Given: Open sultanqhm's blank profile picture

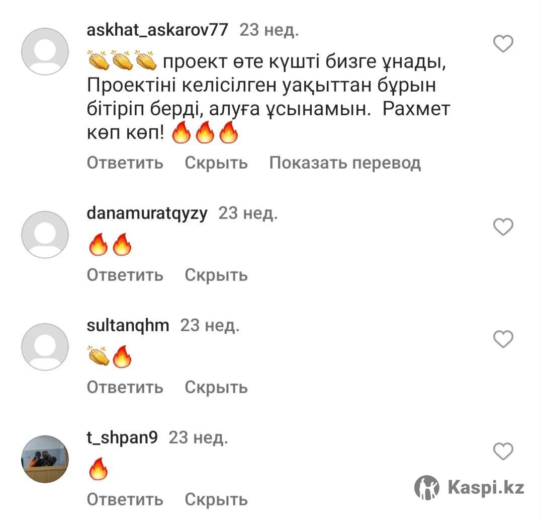Looking at the screenshot, I should [45, 347].
